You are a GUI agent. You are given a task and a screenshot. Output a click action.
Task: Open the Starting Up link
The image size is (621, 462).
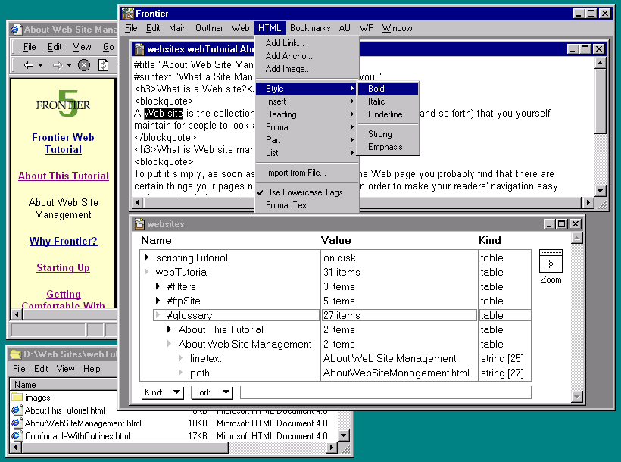tap(63, 268)
